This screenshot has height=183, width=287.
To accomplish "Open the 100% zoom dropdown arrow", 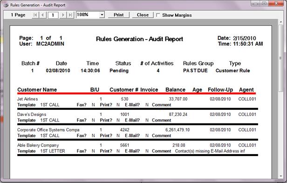I will [x=102, y=14].
